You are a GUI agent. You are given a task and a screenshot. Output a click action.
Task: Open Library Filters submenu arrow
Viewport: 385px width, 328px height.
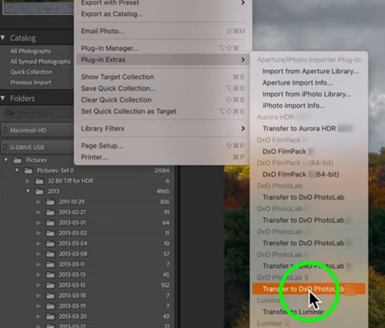(x=243, y=128)
